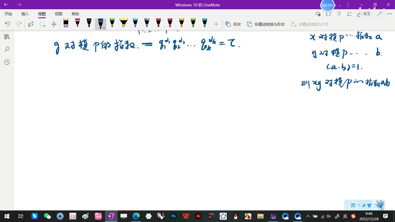Select the yellow highlighter
This screenshot has width=395, height=222.
124,23
